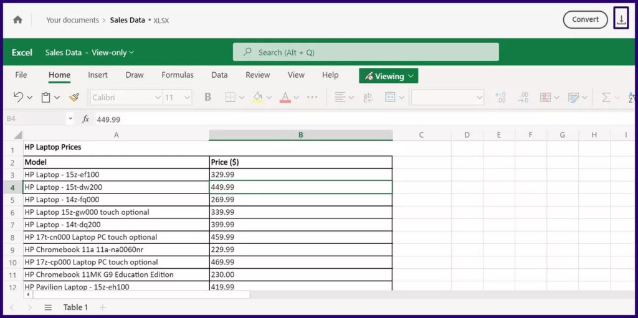Download the file using the download icon

621,20
